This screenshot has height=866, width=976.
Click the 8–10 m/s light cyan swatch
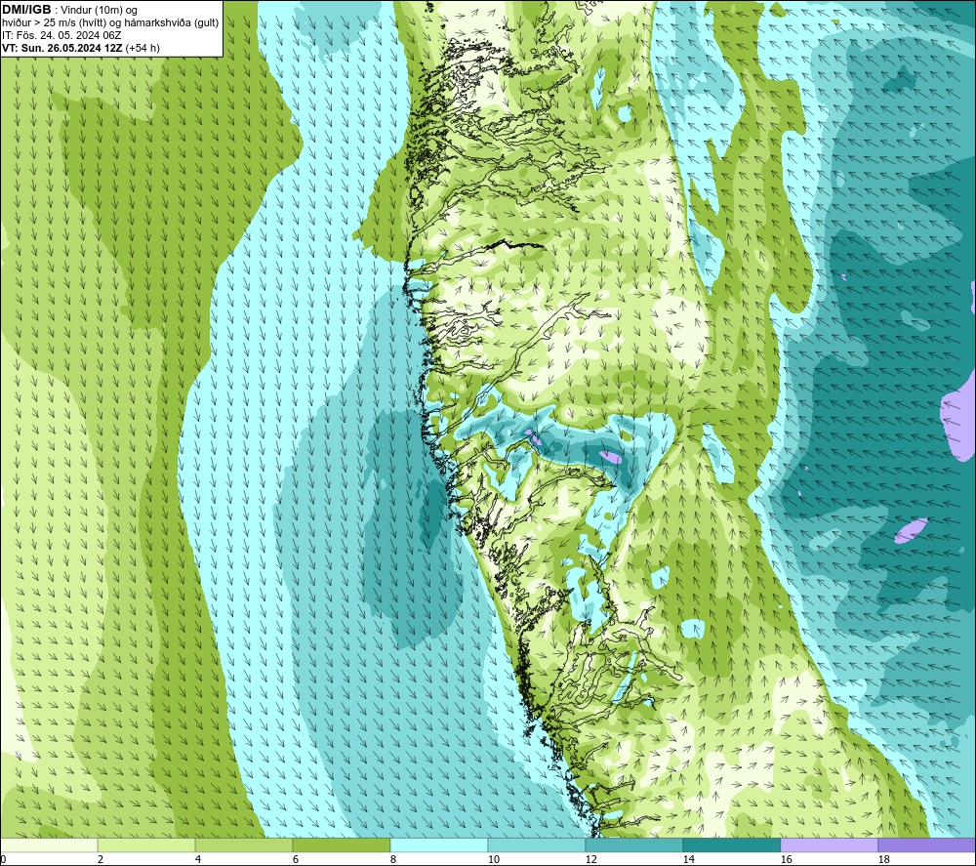coord(439,845)
